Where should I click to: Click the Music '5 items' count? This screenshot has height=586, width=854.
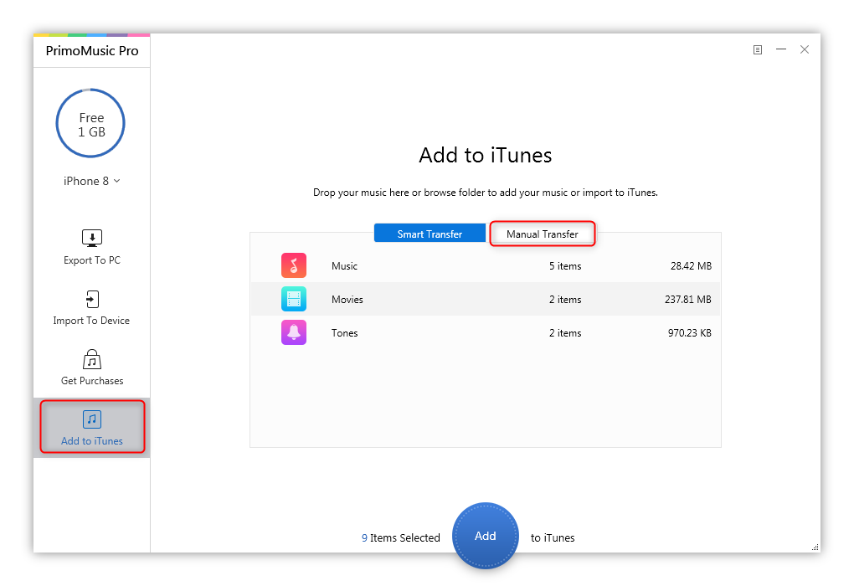pos(565,265)
